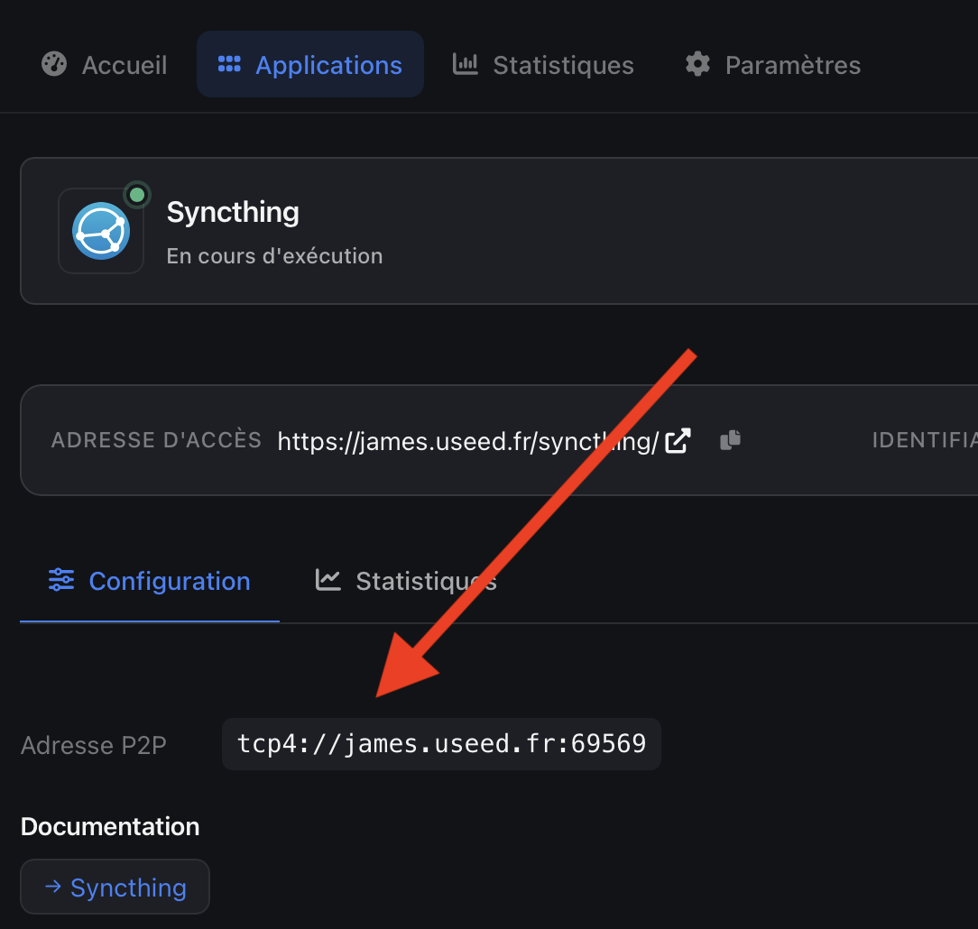Click the 'En cours d'exécution' status text
The width and height of the screenshot is (978, 929).
pyautogui.click(x=274, y=255)
